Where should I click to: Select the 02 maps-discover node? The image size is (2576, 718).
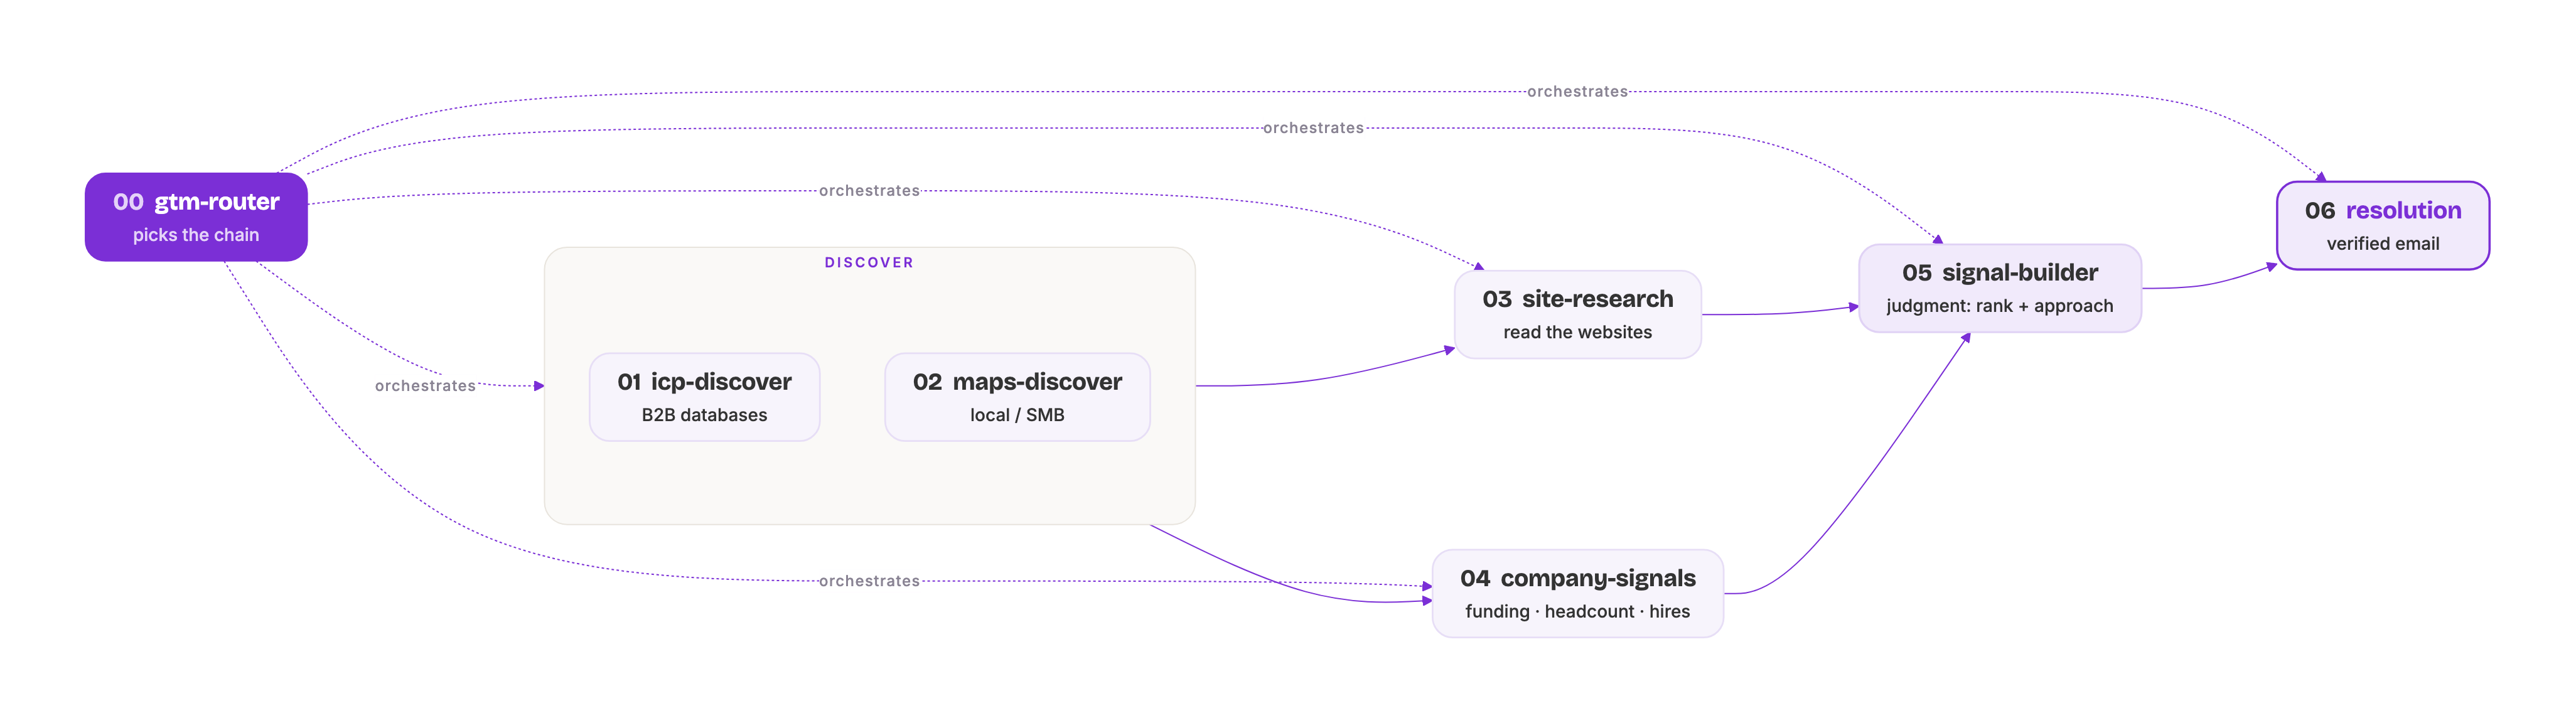[1017, 397]
